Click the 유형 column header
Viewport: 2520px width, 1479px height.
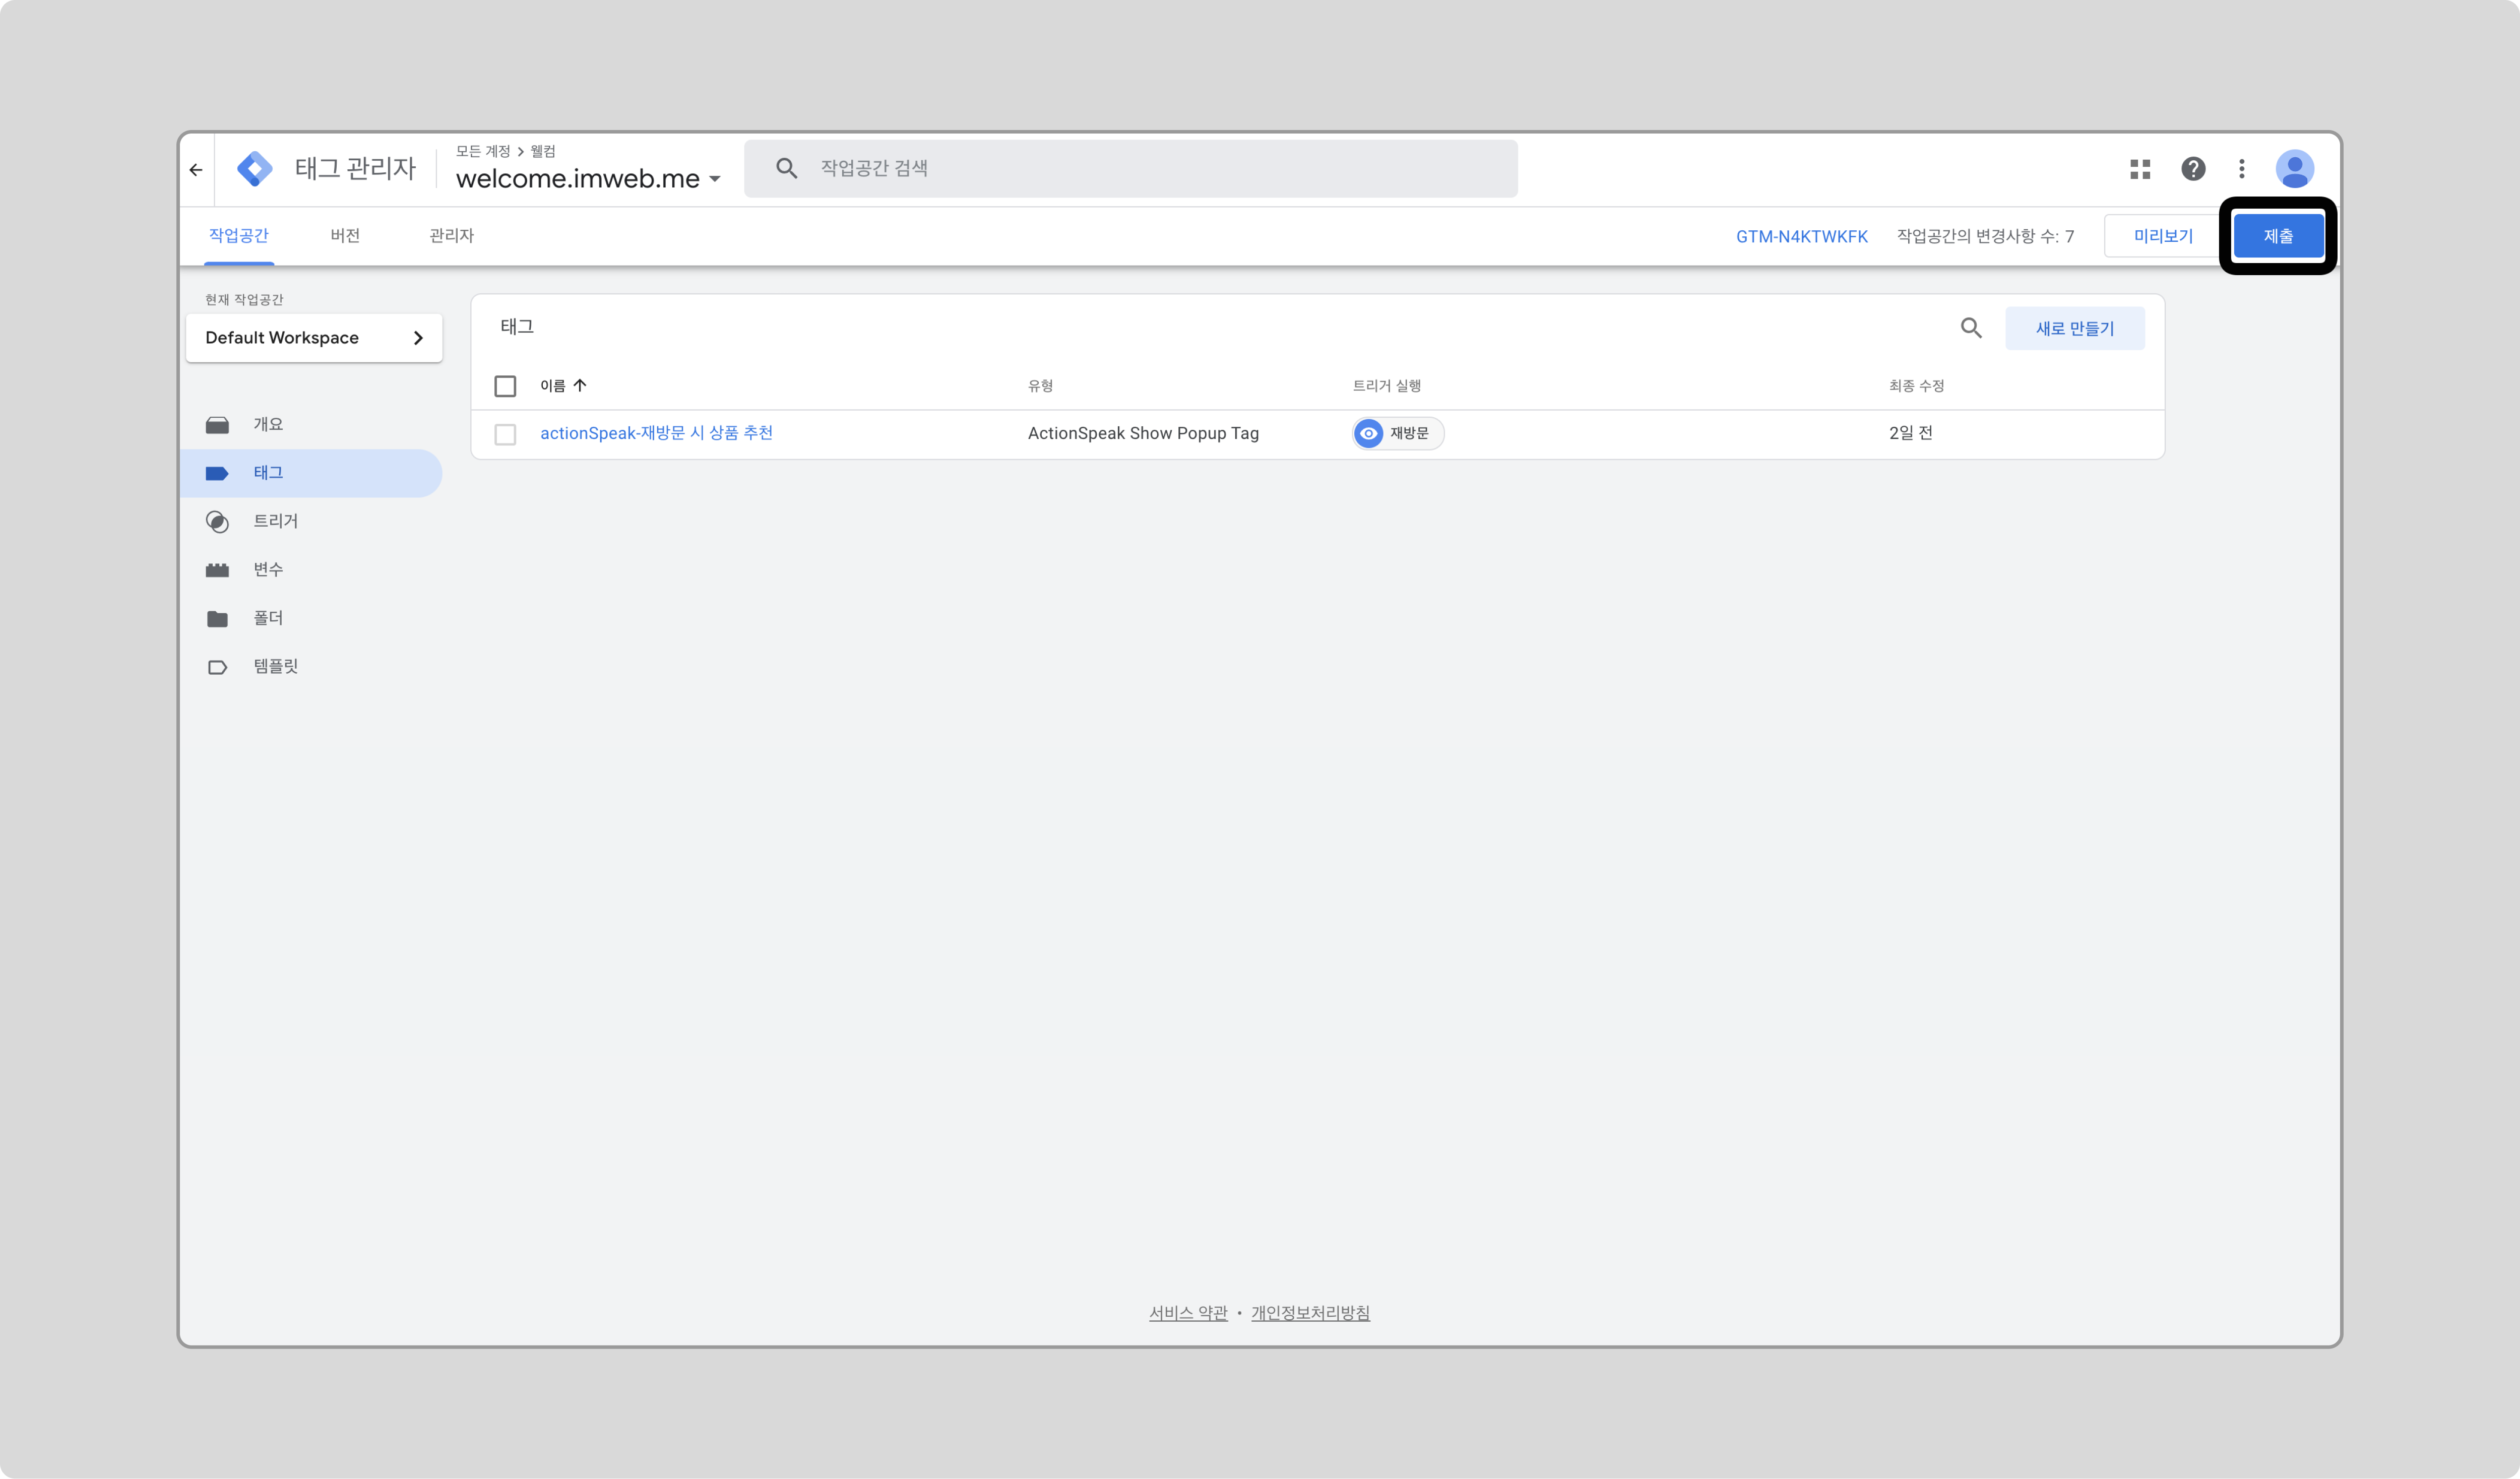click(x=1040, y=386)
